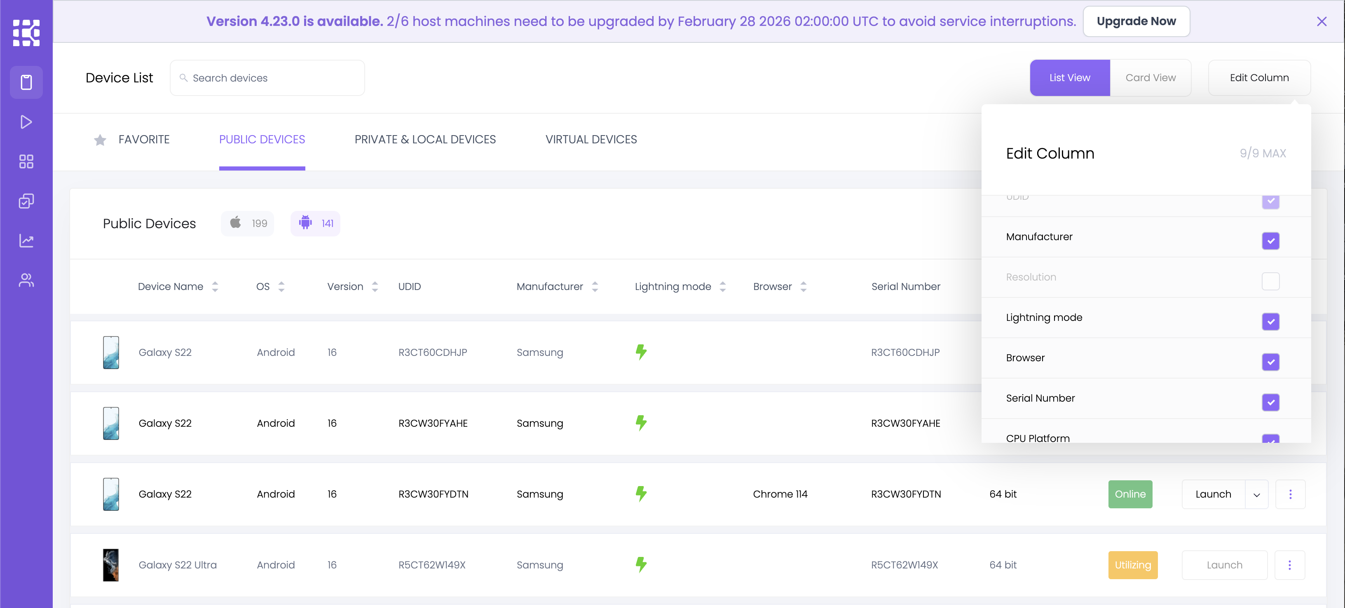
Task: Open the device list sidebar icon
Action: tap(26, 82)
